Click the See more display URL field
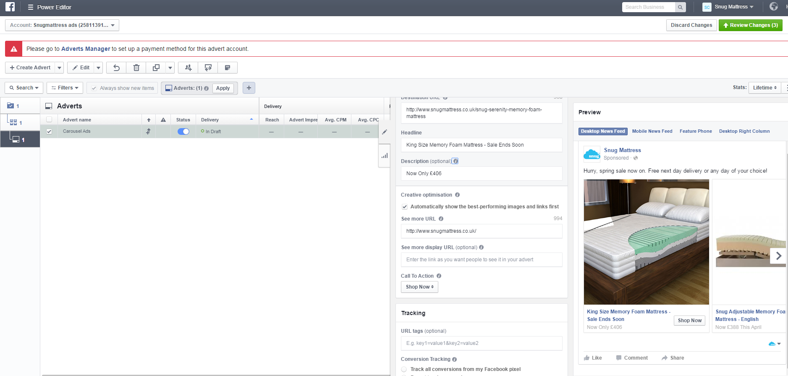Image resolution: width=788 pixels, height=376 pixels. coord(482,260)
